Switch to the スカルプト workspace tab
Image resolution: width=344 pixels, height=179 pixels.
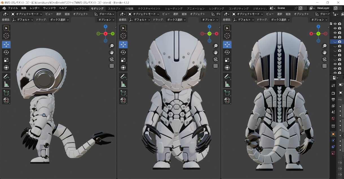tap(114, 8)
